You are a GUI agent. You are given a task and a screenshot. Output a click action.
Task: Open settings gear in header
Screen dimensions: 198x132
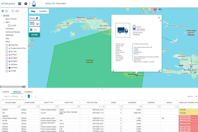[26, 4]
